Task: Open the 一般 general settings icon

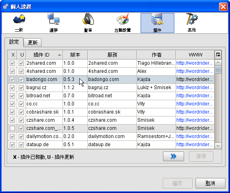Action: coord(19,23)
